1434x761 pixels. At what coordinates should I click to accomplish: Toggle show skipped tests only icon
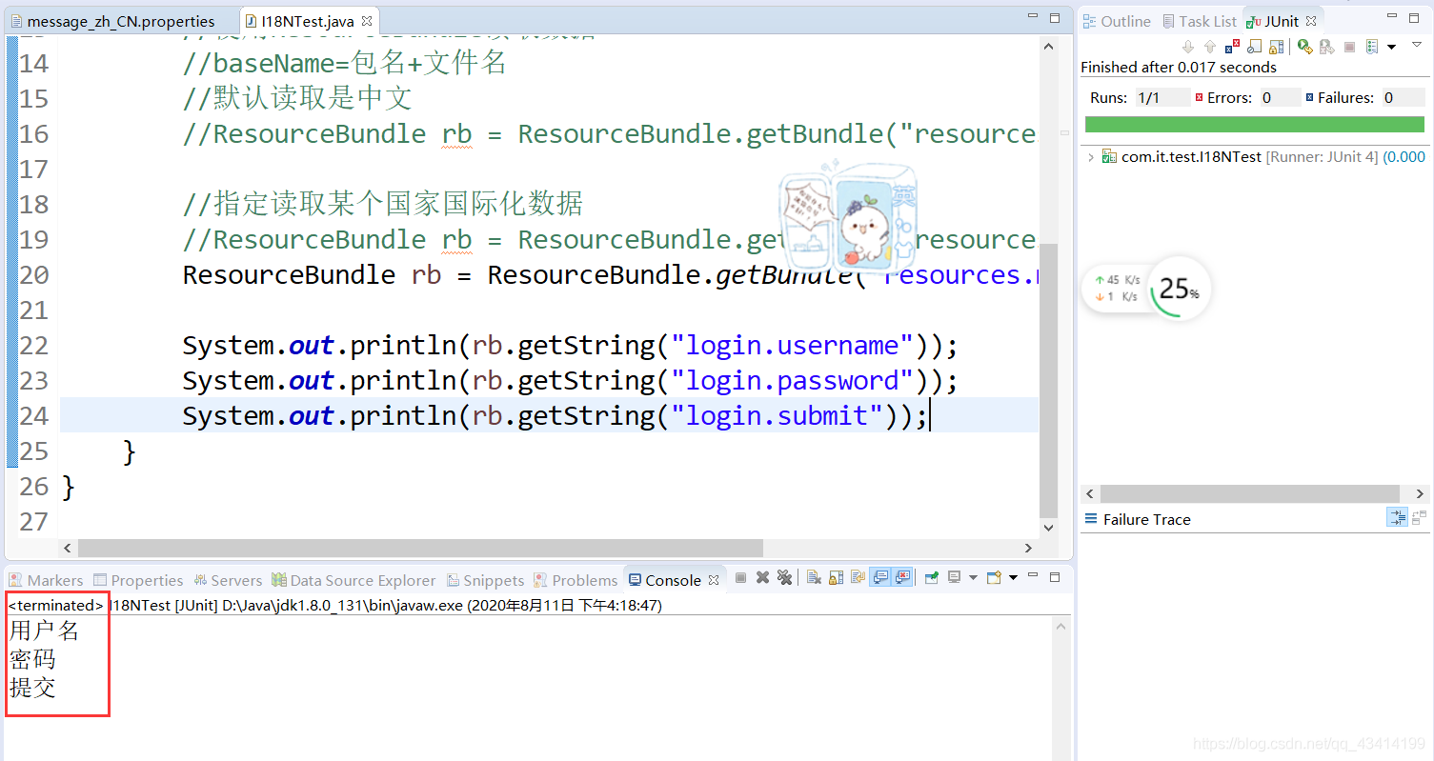click(1254, 46)
